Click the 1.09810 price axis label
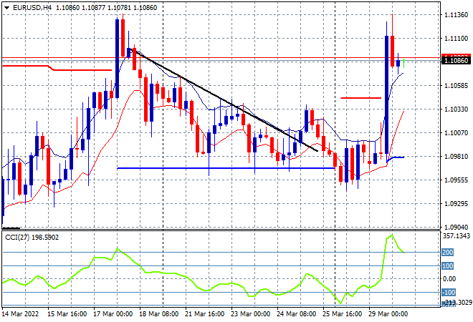The image size is (473, 322). coord(457,156)
